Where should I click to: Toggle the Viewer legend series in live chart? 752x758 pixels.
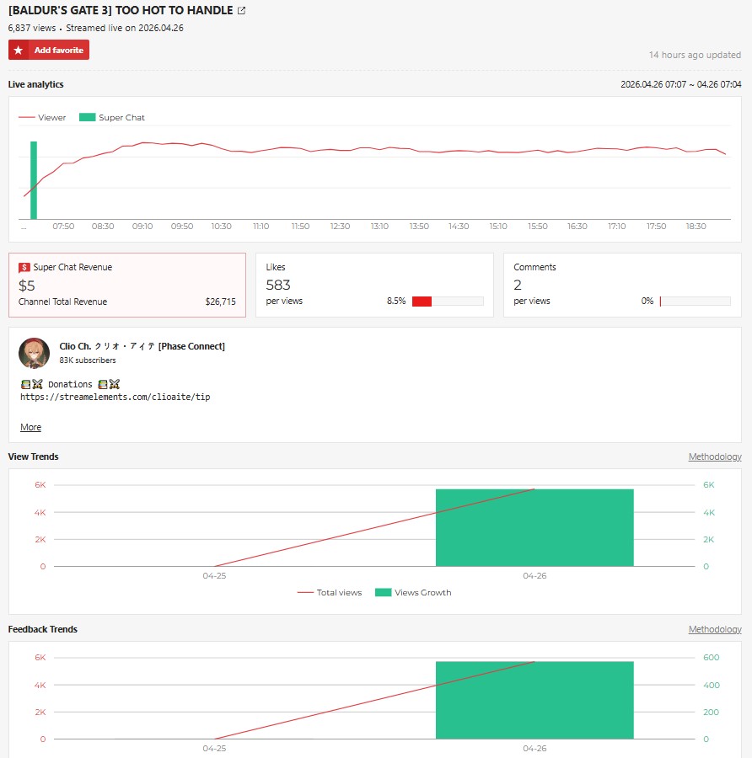pos(42,117)
